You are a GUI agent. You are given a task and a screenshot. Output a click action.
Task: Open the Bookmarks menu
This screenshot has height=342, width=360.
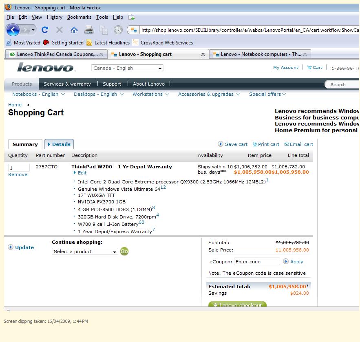coord(79,17)
